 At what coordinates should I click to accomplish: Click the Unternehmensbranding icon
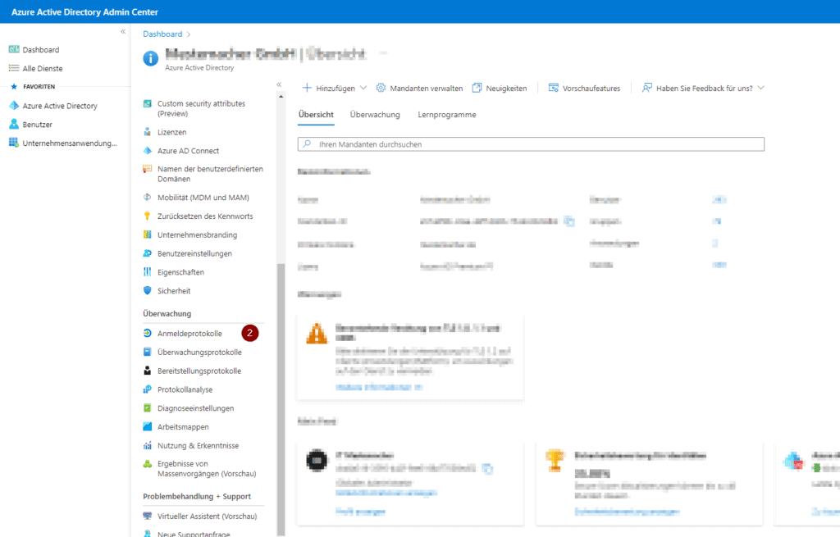[x=148, y=234]
